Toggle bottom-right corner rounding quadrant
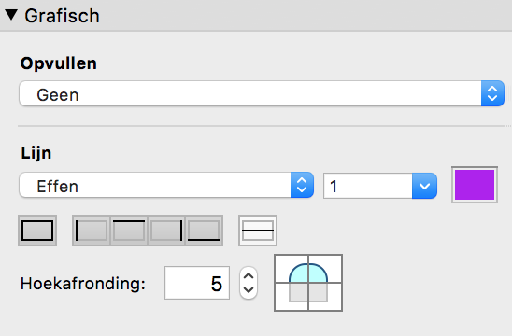512x336 pixels. (x=325, y=297)
